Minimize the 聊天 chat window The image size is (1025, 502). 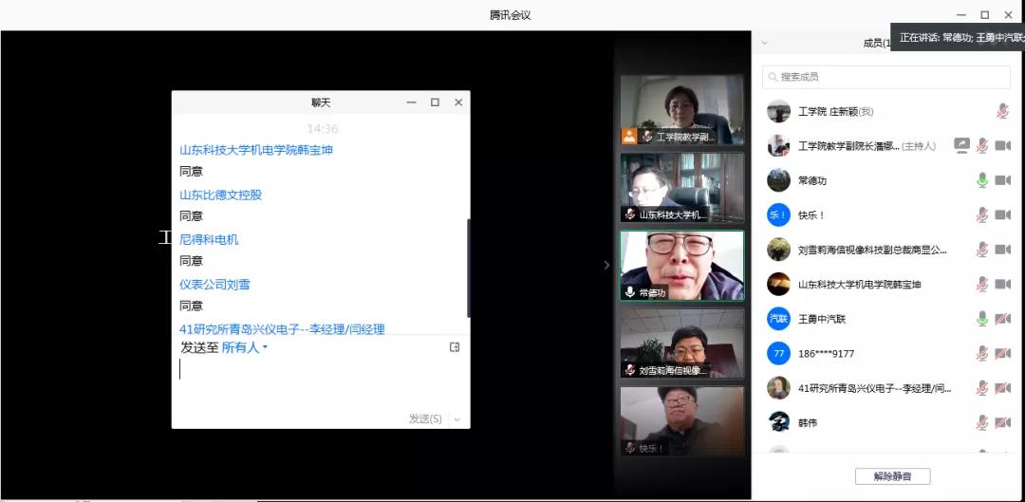[411, 102]
